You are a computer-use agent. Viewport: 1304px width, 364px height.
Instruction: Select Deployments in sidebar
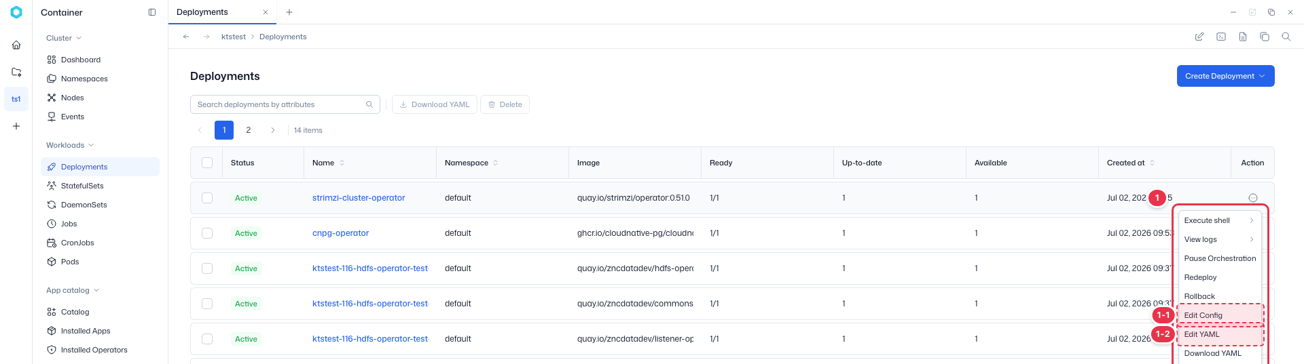100,167
